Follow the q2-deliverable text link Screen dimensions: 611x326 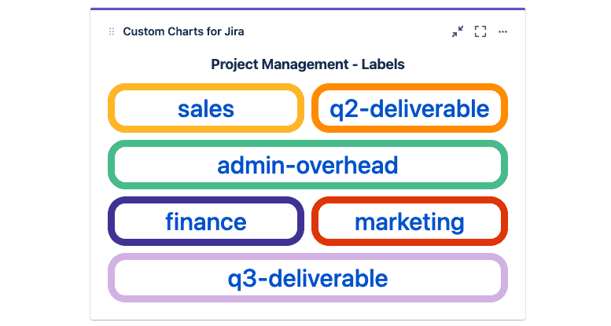click(409, 108)
